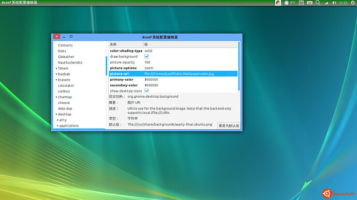Sort by the 值 column header
This screenshot has height=200, width=357.
pos(190,44)
